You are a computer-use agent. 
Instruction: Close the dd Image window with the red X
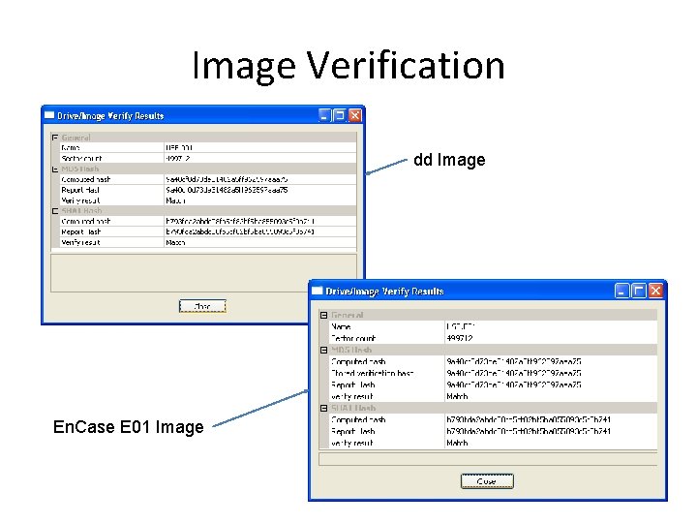pyautogui.click(x=354, y=115)
